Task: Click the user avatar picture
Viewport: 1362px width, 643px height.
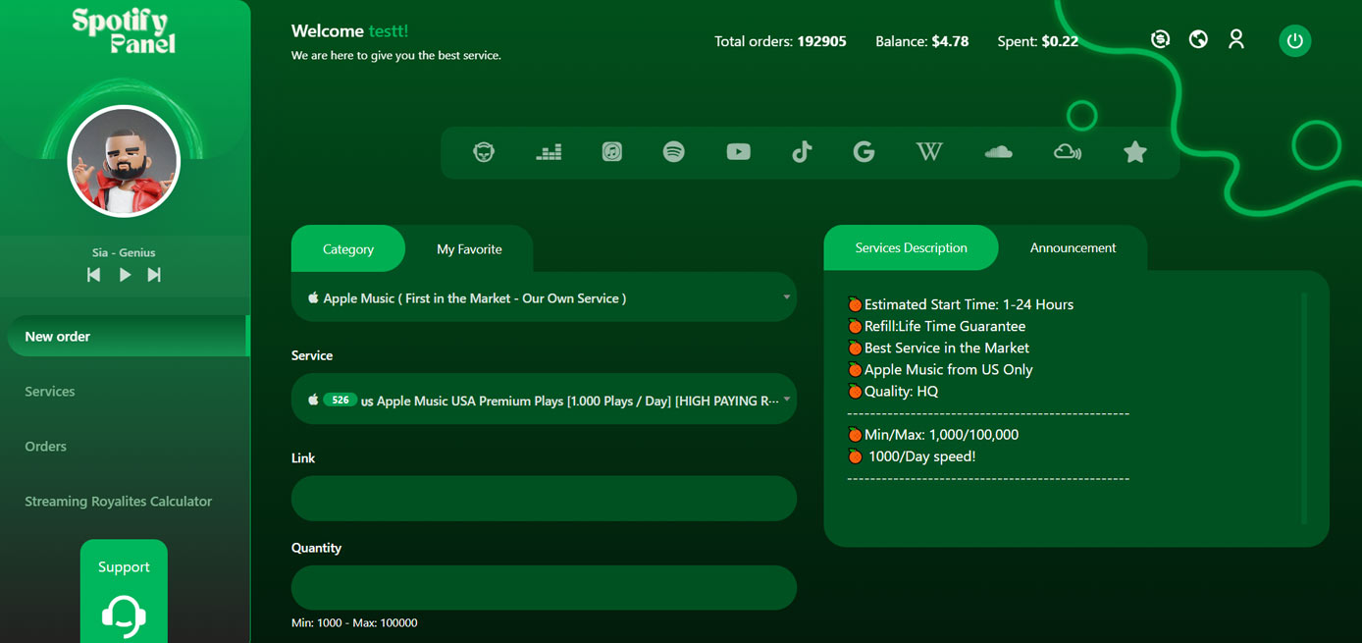Action: pyautogui.click(x=124, y=161)
